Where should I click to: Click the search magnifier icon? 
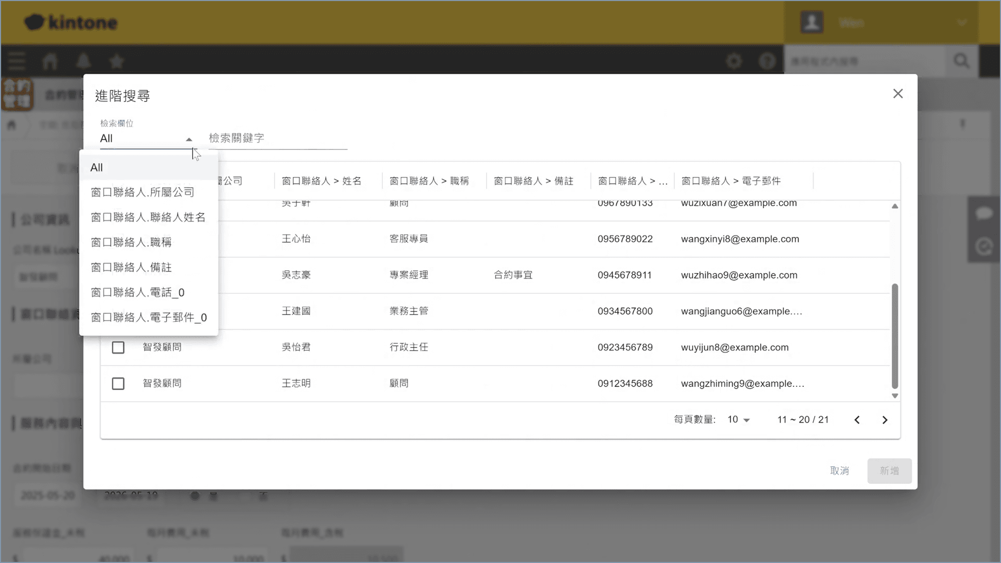click(x=961, y=61)
